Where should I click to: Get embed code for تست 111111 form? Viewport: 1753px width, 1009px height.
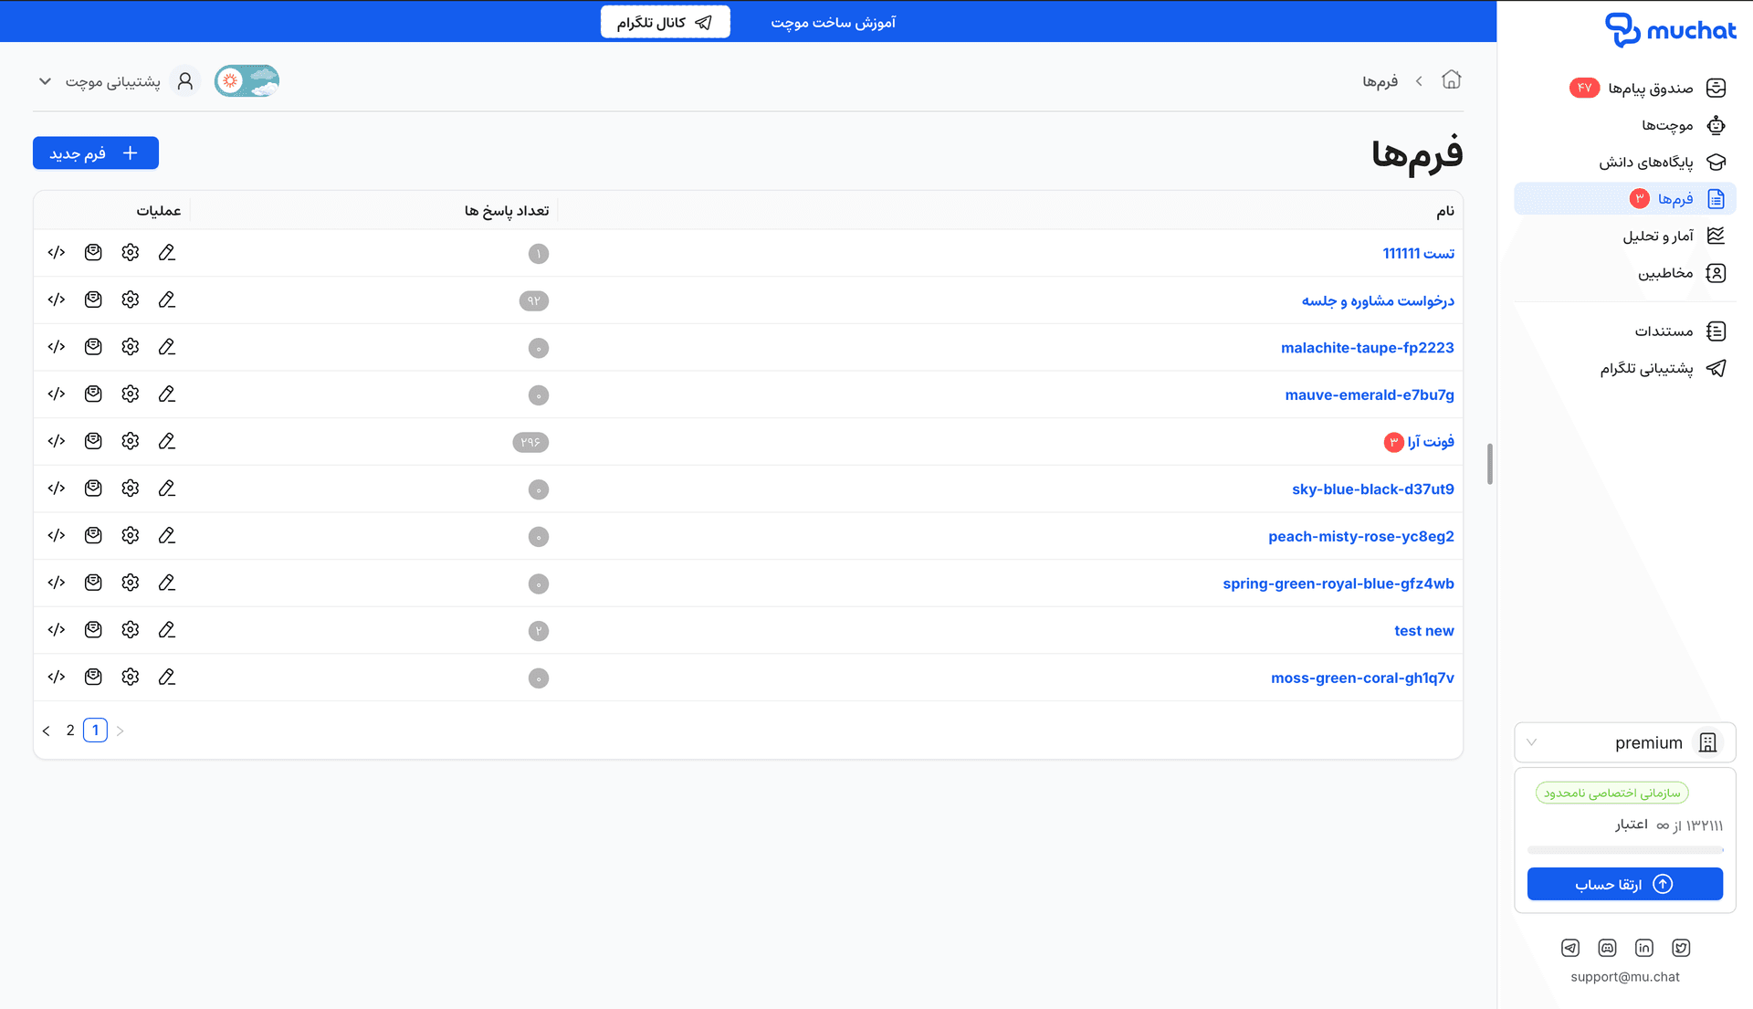[x=57, y=253]
